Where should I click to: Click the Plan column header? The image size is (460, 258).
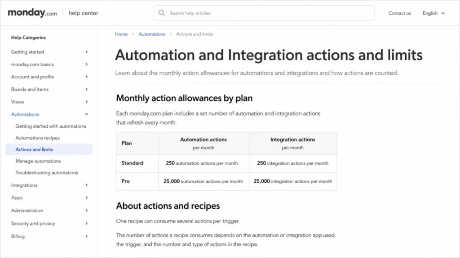(x=137, y=143)
